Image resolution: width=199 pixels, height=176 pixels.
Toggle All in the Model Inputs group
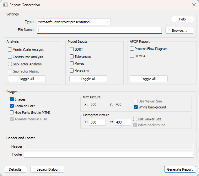(x=88, y=79)
